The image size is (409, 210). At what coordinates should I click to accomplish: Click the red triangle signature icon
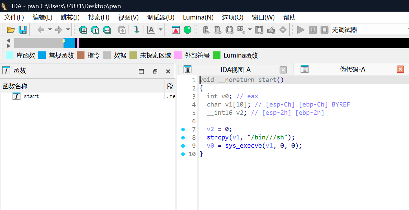pyautogui.click(x=176, y=30)
